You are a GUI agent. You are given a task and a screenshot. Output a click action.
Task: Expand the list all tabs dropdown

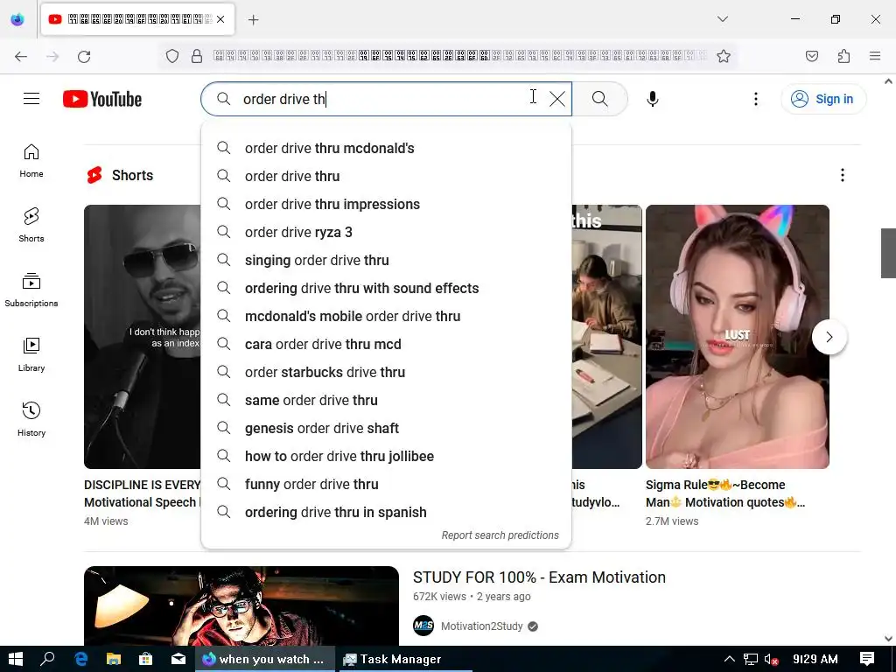point(722,19)
